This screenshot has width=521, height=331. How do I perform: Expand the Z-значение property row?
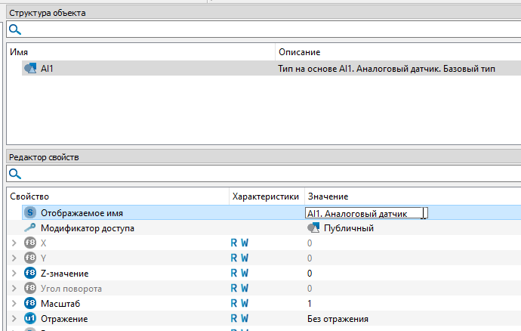click(14, 274)
